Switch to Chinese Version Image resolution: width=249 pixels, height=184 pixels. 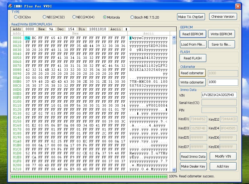[x=223, y=16]
